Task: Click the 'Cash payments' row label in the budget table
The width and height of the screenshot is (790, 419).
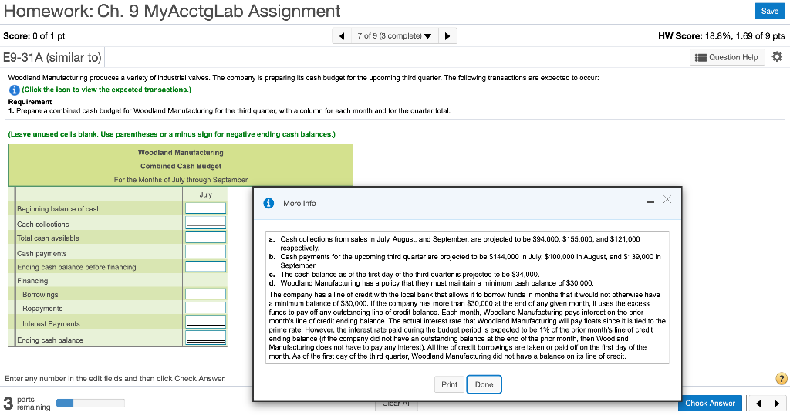Action: (x=42, y=254)
